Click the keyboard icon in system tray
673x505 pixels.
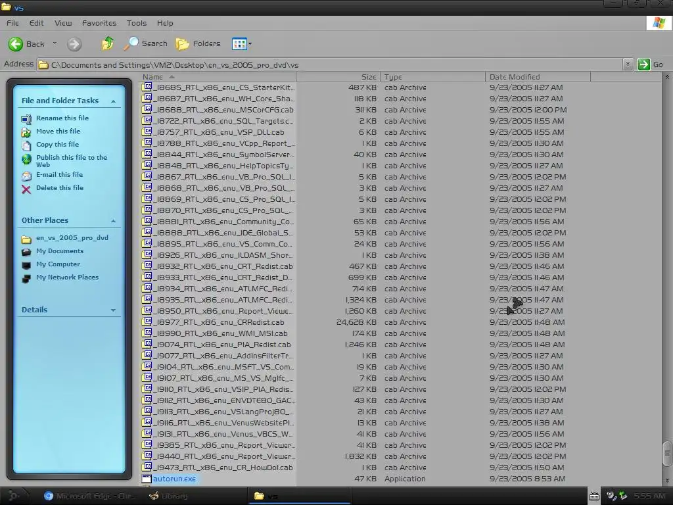pos(593,496)
